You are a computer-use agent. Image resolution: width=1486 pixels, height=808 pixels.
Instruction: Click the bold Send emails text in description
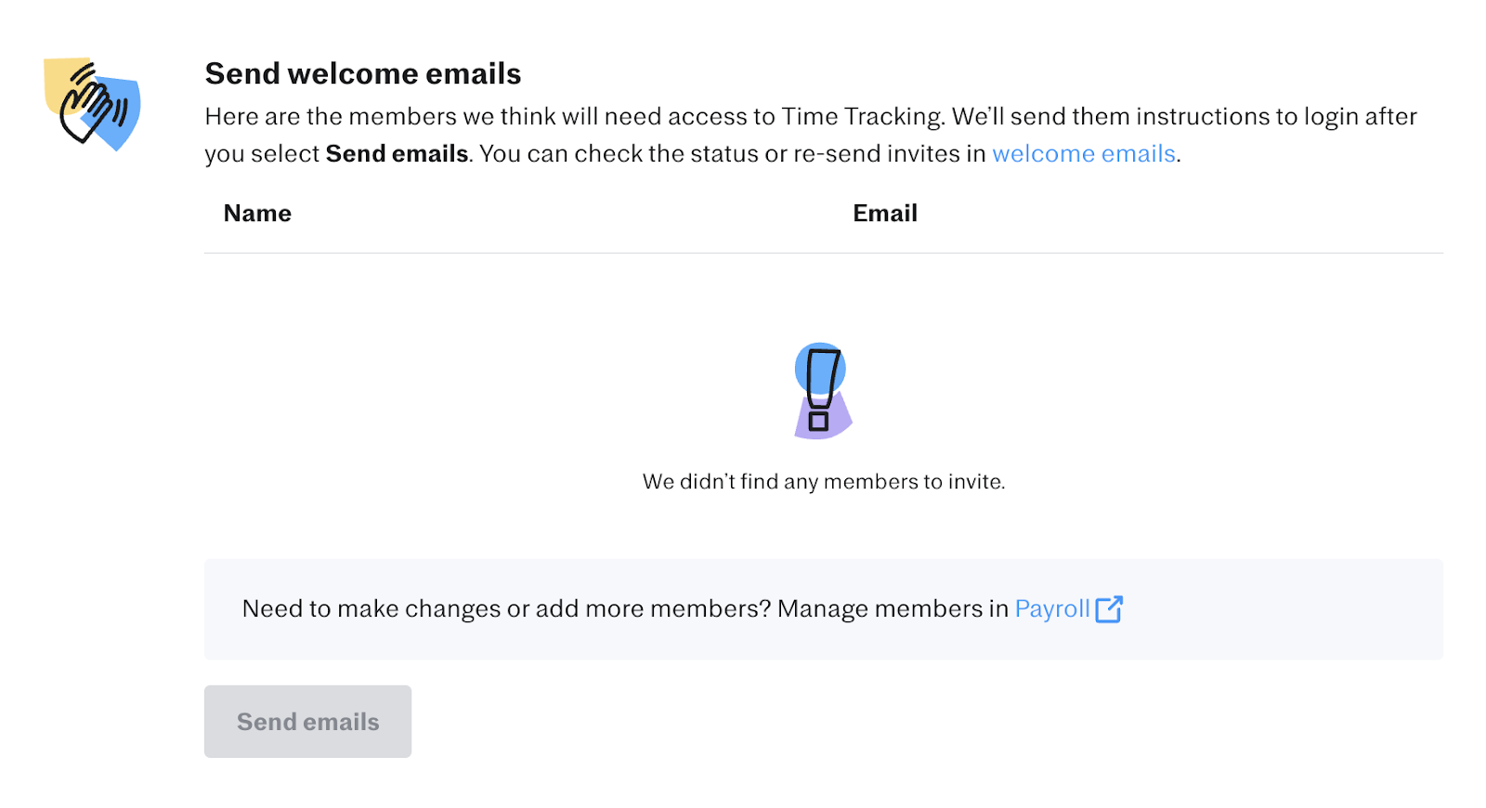(397, 153)
